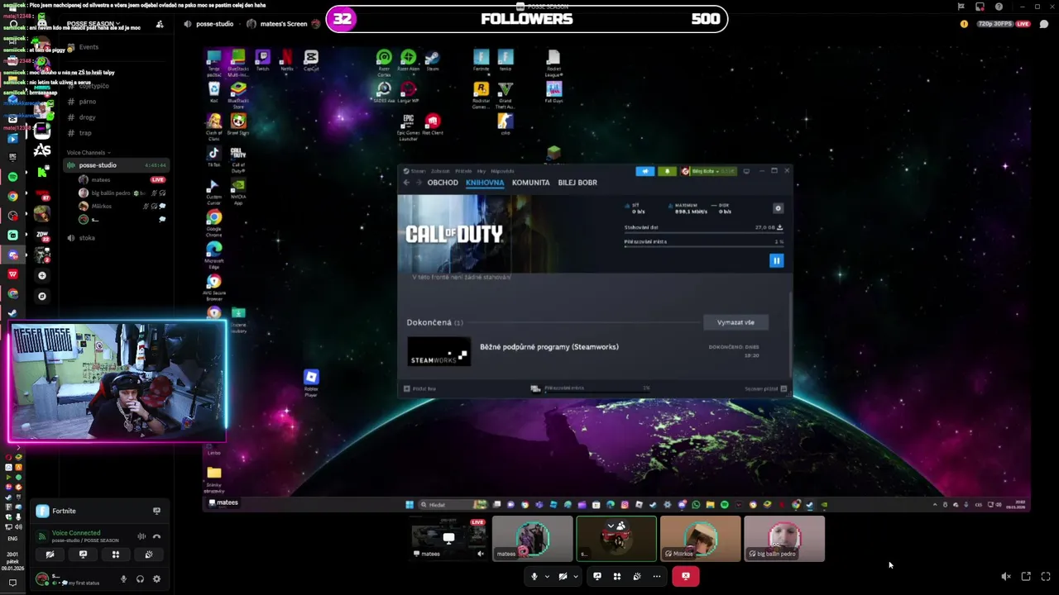Click your avatar in the user panel
Image resolution: width=1059 pixels, height=595 pixels.
pos(42,578)
